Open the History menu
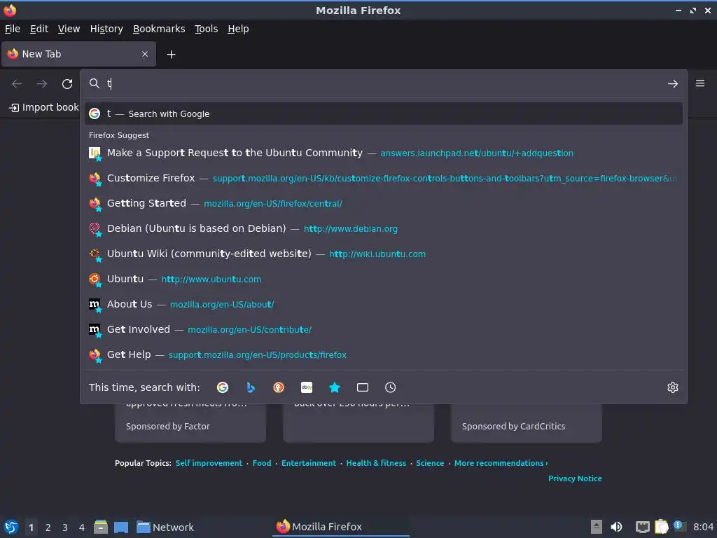Image resolution: width=717 pixels, height=538 pixels. pos(106,29)
